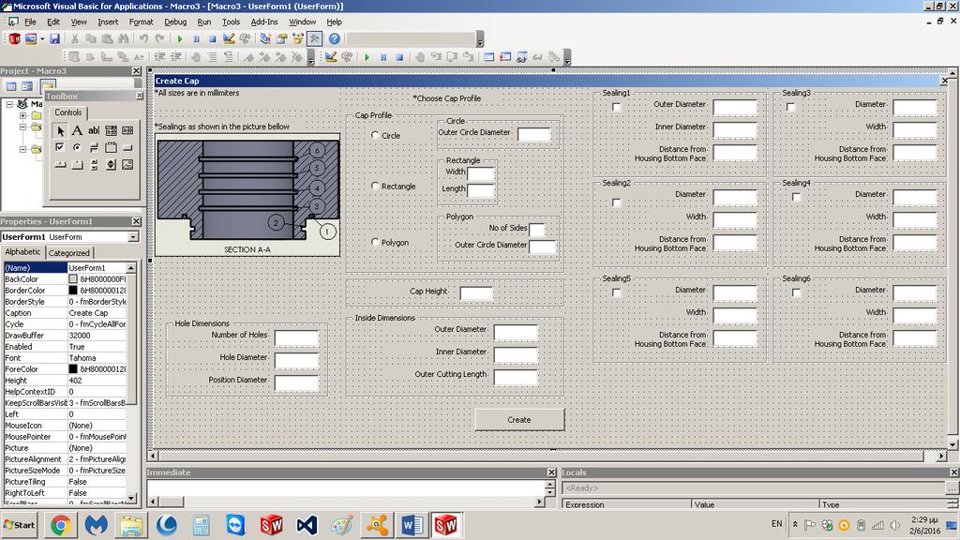960x540 pixels.
Task: Select the Circle cap profile radio button
Action: click(x=375, y=135)
